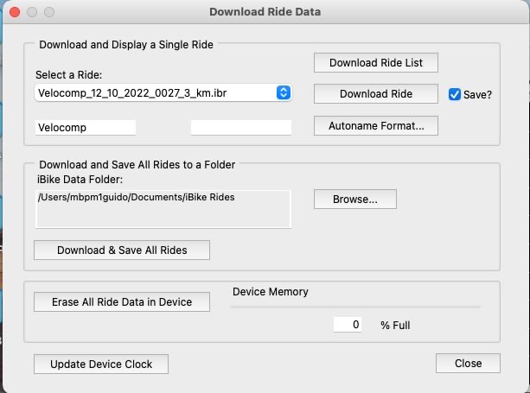Click the window close button in title bar

(x=15, y=13)
